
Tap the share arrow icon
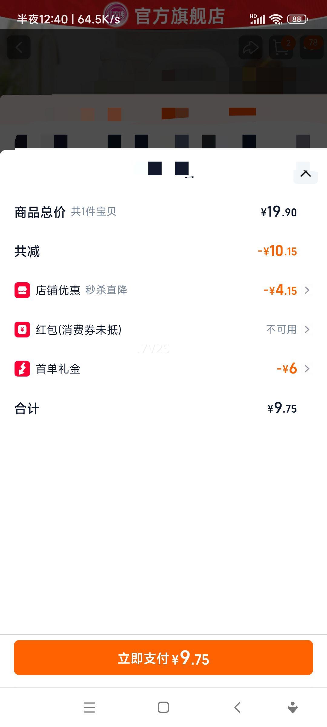(250, 47)
